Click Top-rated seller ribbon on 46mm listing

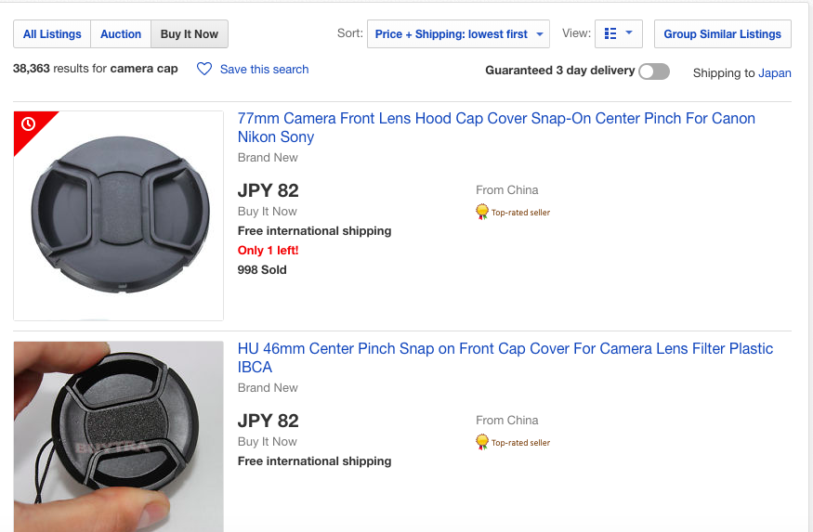click(482, 442)
